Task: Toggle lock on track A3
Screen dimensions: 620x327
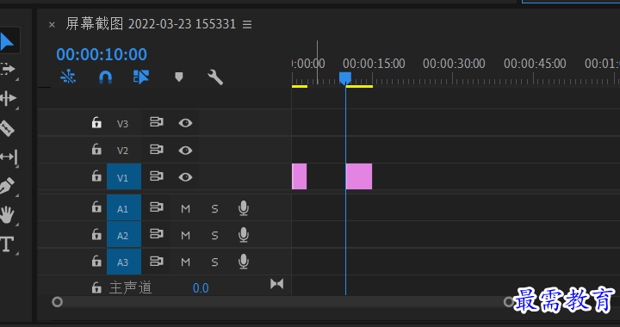Action: [x=96, y=261]
